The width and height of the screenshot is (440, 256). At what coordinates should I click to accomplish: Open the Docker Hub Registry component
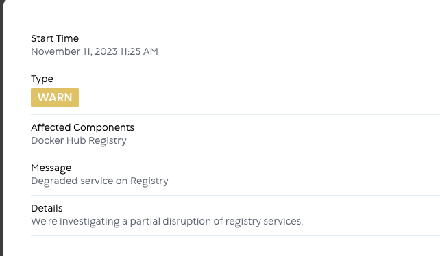[79, 140]
